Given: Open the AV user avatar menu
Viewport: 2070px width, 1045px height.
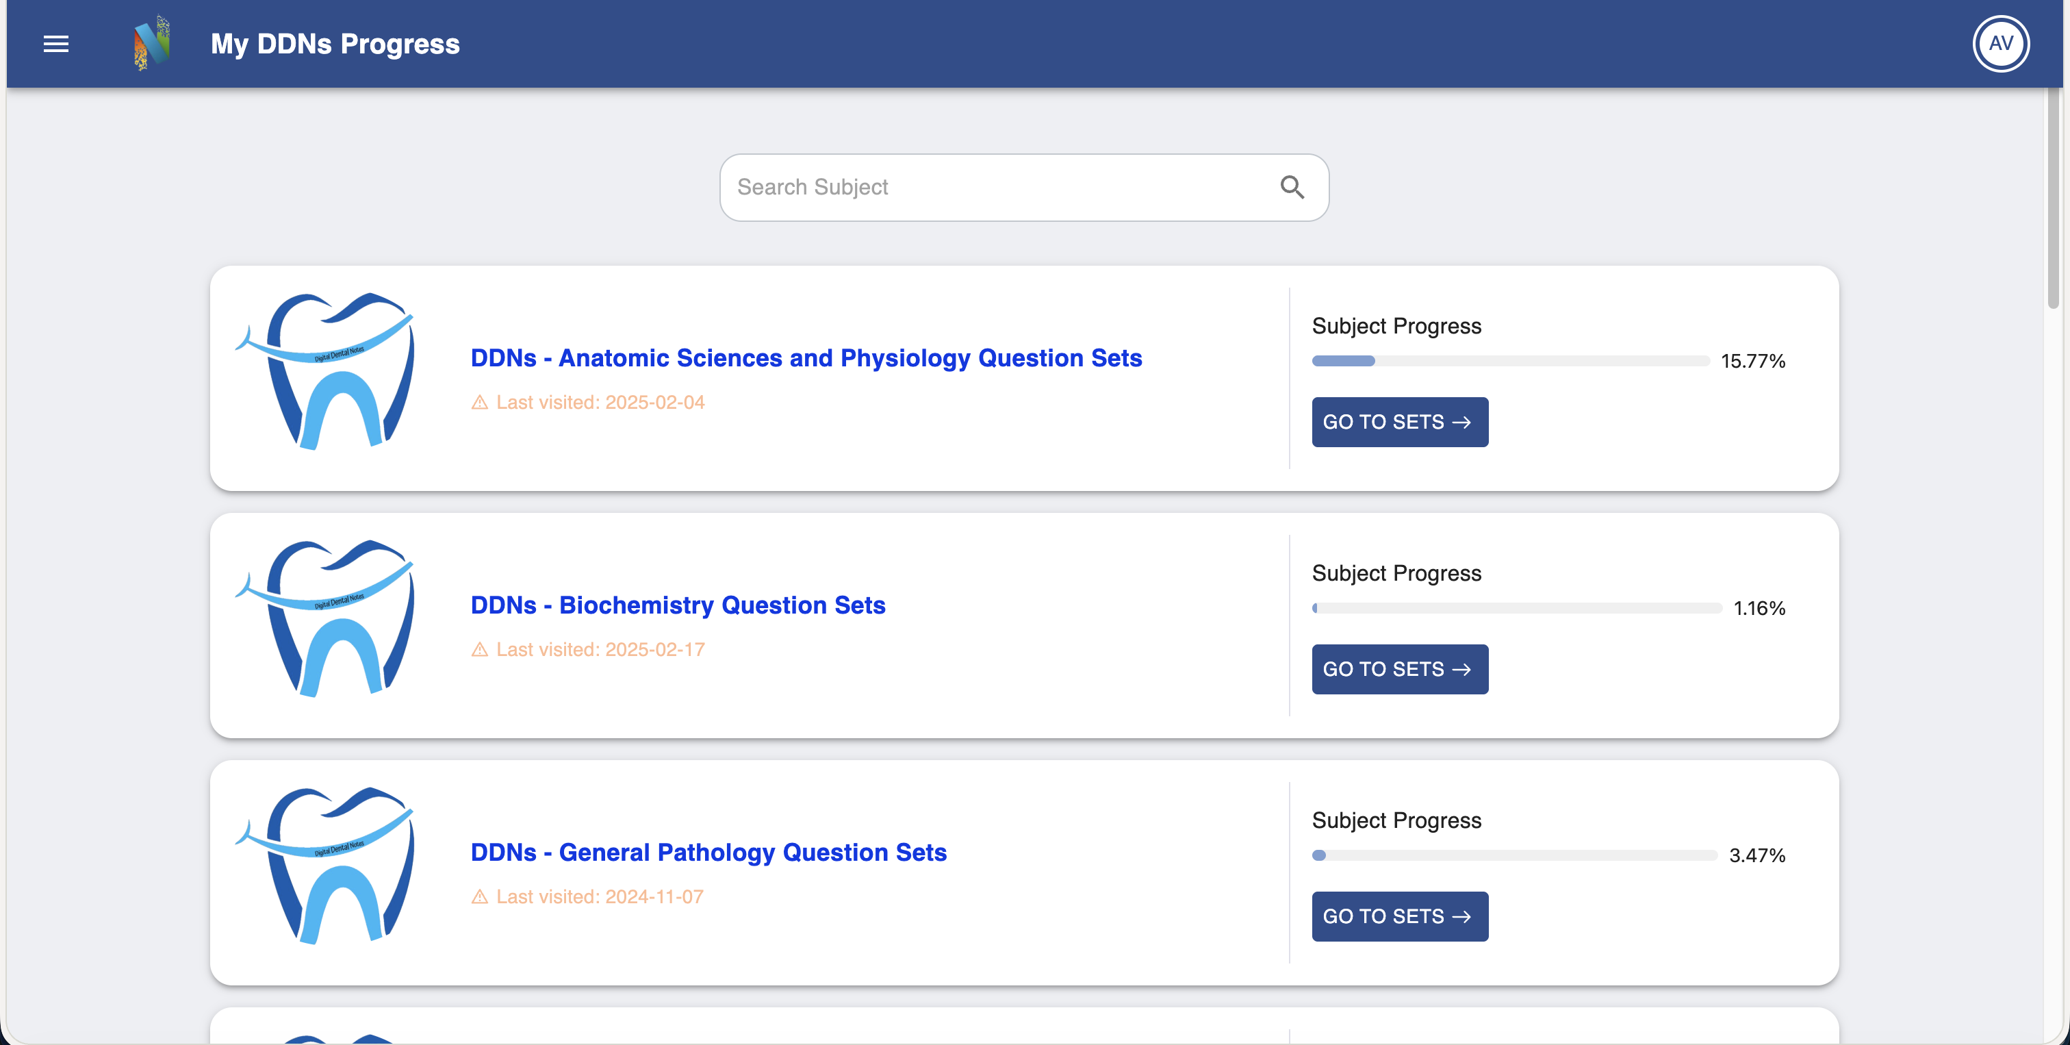Looking at the screenshot, I should pos(2000,43).
